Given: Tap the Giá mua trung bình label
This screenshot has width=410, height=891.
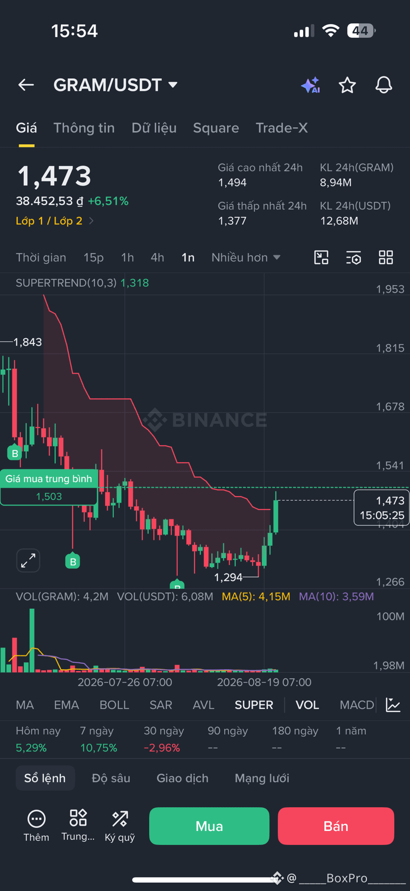Looking at the screenshot, I should pyautogui.click(x=49, y=479).
